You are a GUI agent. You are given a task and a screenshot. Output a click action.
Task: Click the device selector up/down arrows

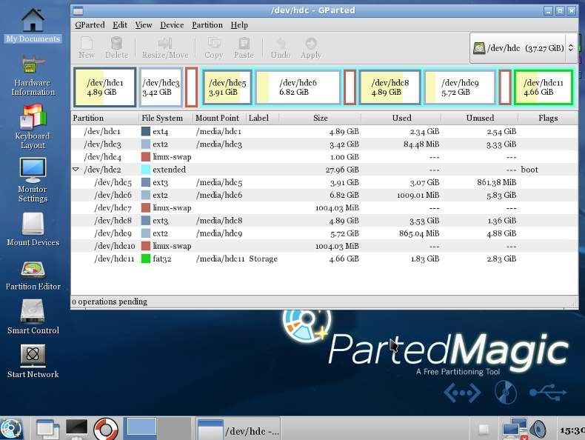[x=571, y=47]
